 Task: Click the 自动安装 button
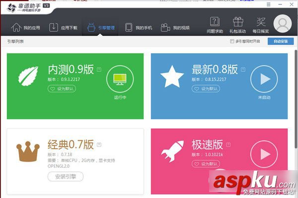(x=281, y=41)
